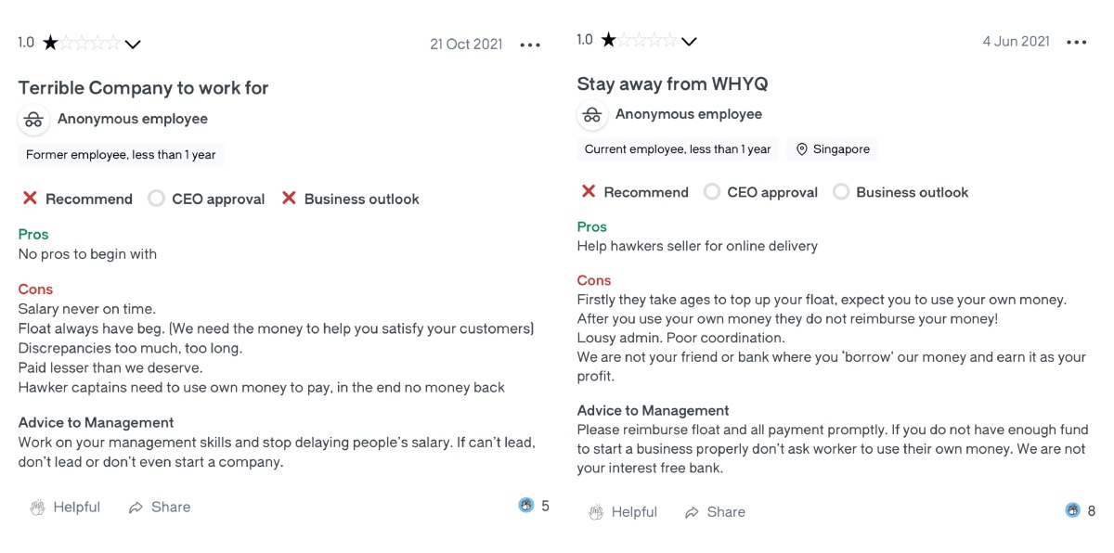Click the Singapore location tag
This screenshot has width=1114, height=553.
click(833, 149)
